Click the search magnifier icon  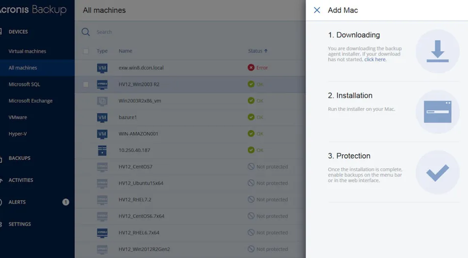tap(86, 32)
